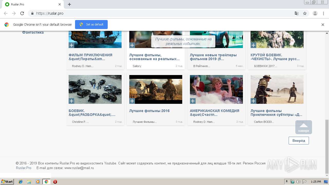Play the desert sword fighters thumbnail
The width and height of the screenshot is (329, 185).
(x=277, y=89)
